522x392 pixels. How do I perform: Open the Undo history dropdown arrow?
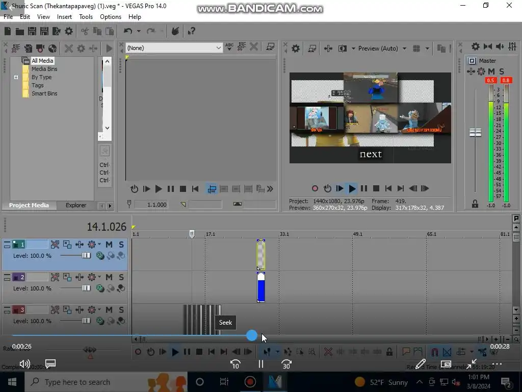coord(139,31)
